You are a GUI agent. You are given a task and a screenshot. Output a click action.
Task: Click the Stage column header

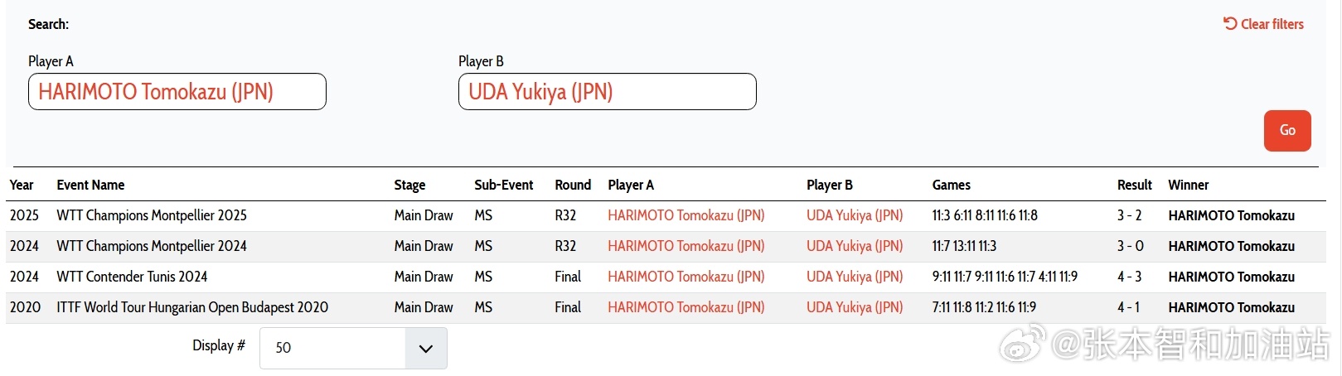tap(409, 185)
